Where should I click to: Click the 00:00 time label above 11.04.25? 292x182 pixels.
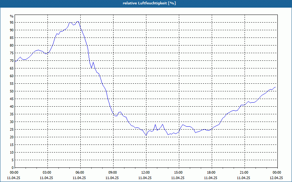click(14, 173)
